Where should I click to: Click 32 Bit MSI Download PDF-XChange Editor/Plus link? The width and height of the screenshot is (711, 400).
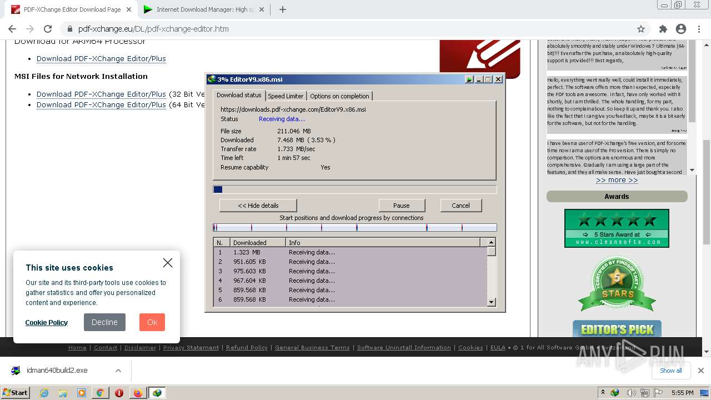tap(101, 94)
